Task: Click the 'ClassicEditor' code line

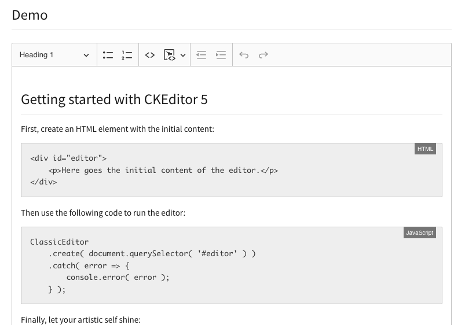Action: 59,242
